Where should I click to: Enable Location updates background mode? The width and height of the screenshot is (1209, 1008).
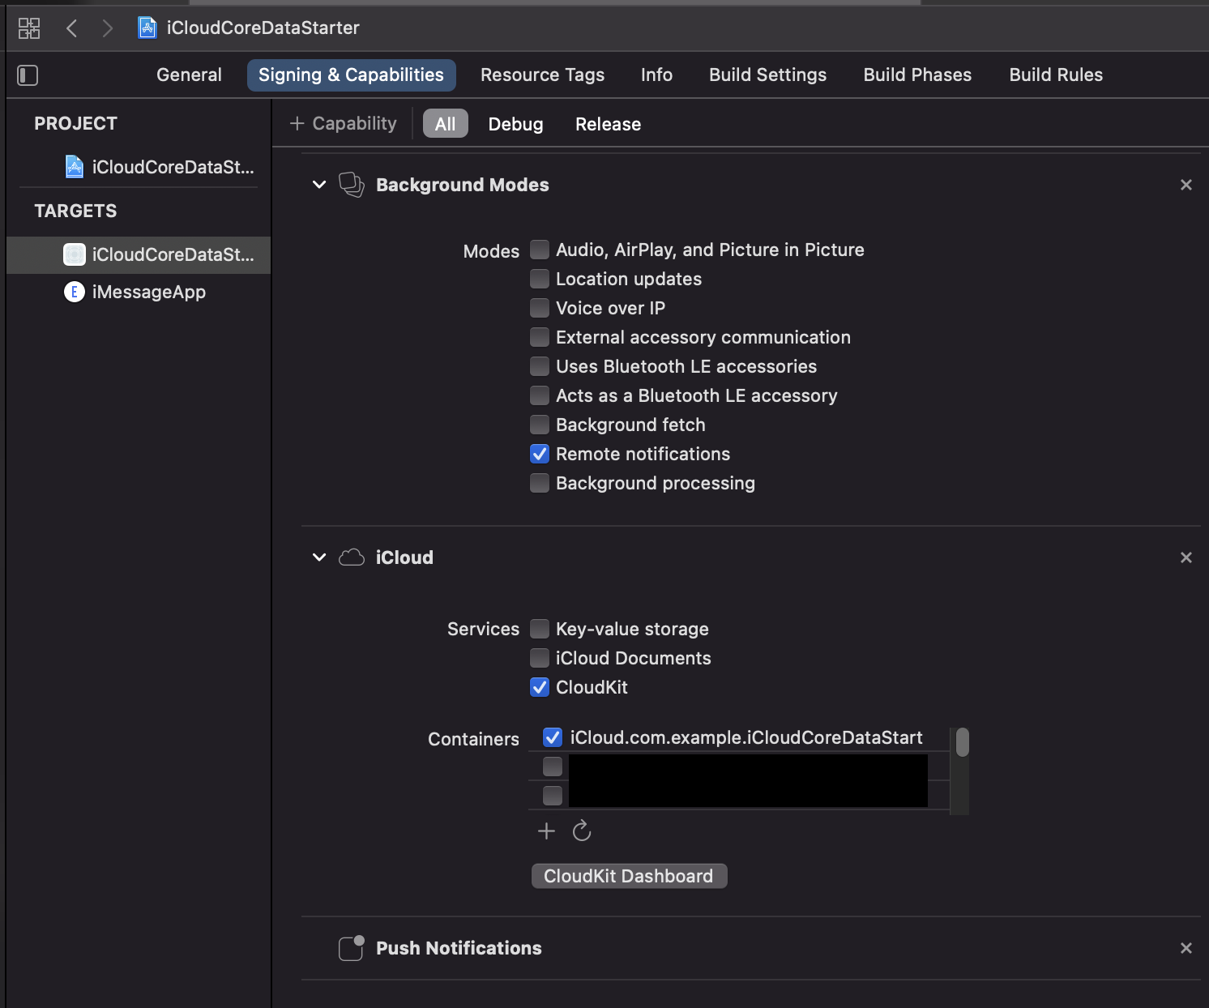click(x=540, y=279)
